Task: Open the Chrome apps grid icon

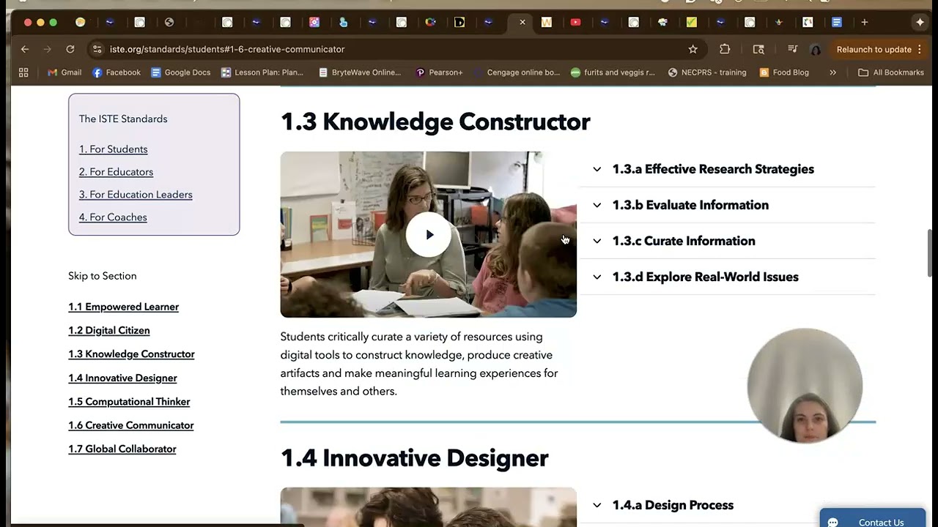Action: tap(23, 72)
